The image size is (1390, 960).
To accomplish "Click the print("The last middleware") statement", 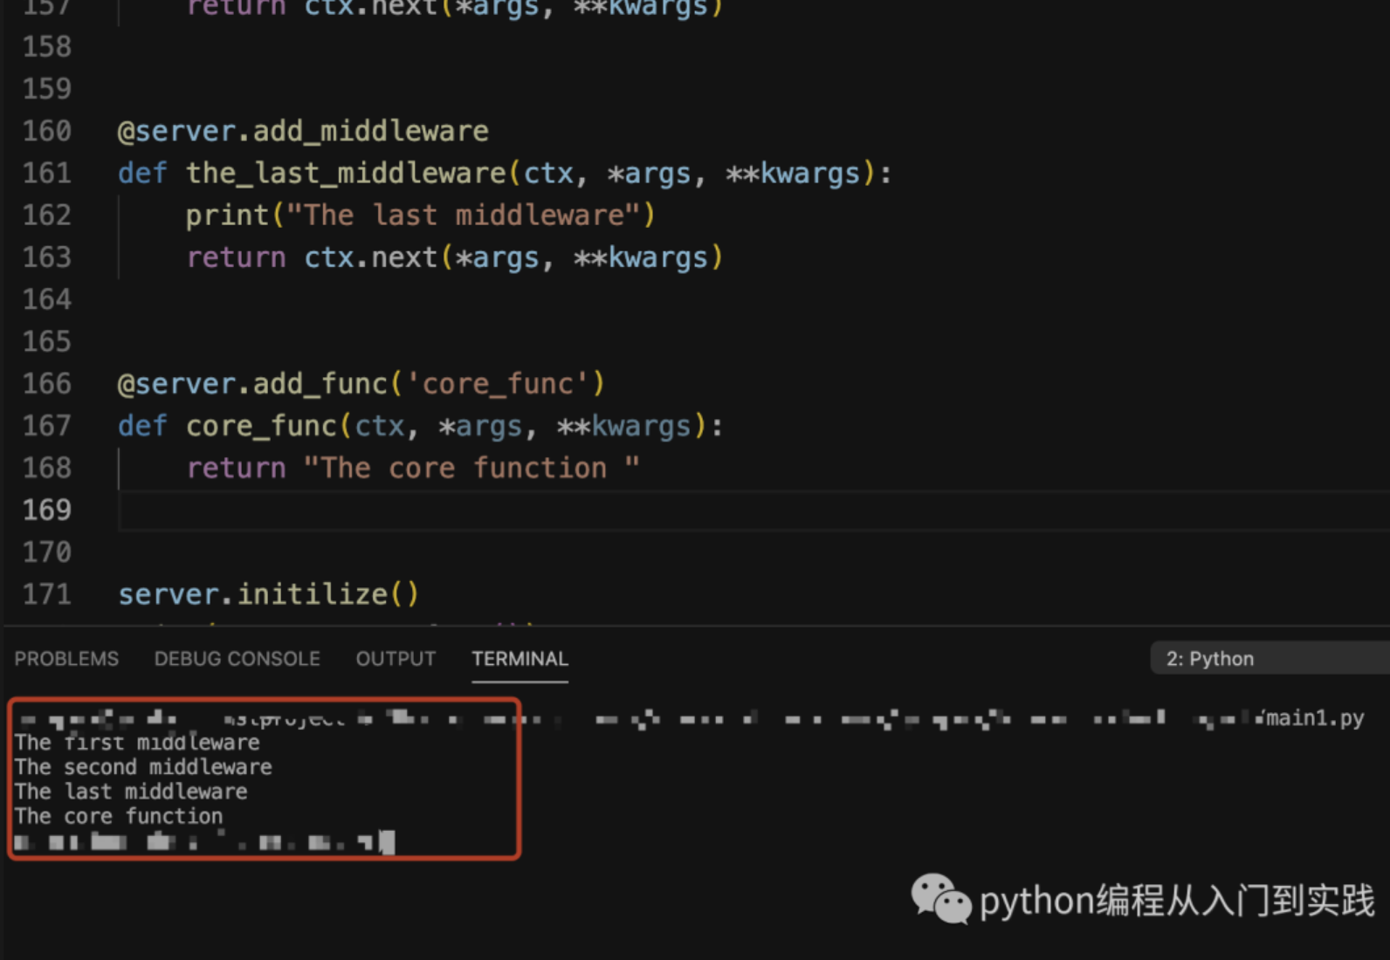I will click(x=420, y=216).
